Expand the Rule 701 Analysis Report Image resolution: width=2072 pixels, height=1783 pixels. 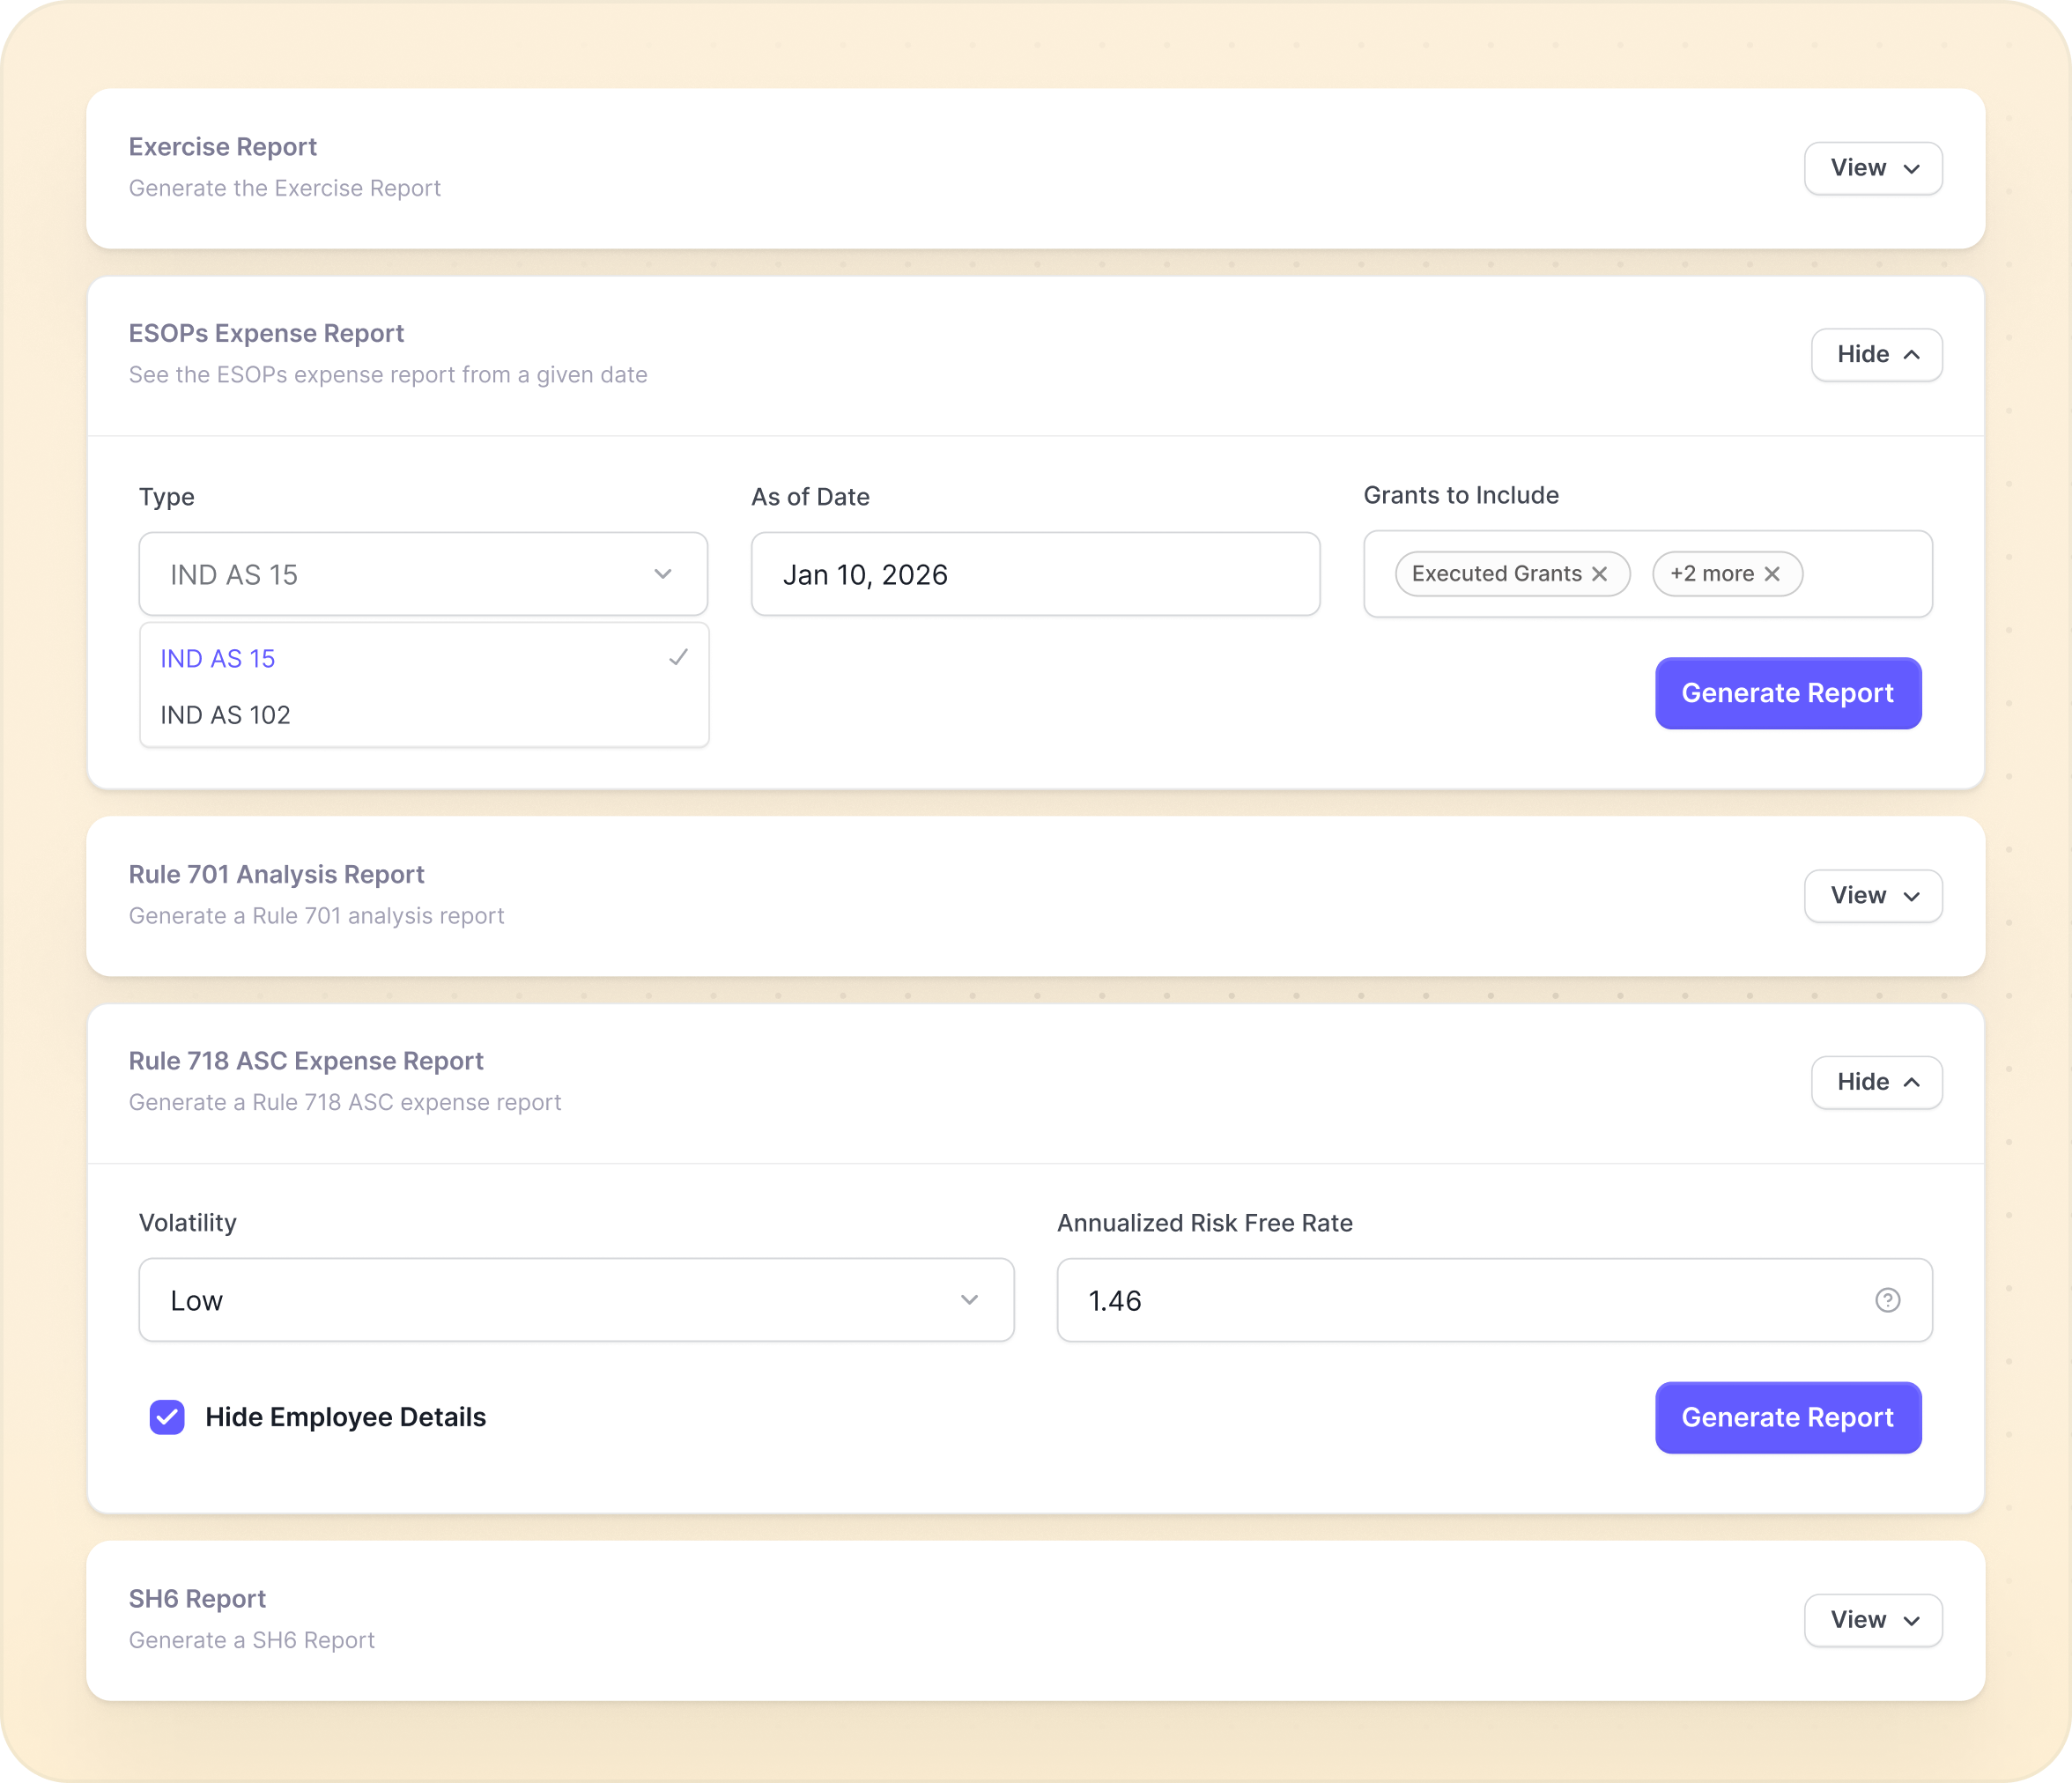pos(1872,896)
